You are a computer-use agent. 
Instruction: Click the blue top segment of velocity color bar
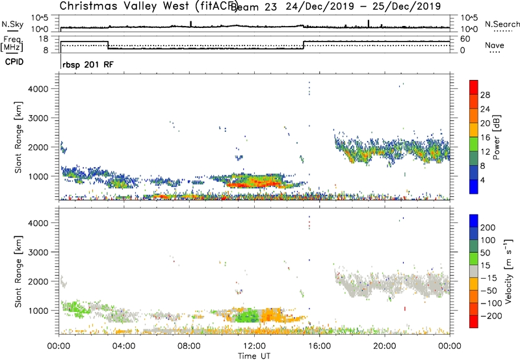474,221
